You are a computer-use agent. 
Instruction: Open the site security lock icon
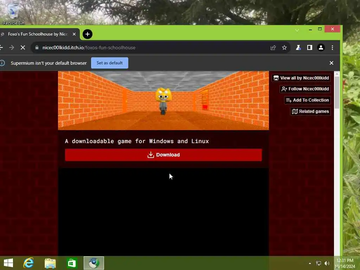pos(37,47)
